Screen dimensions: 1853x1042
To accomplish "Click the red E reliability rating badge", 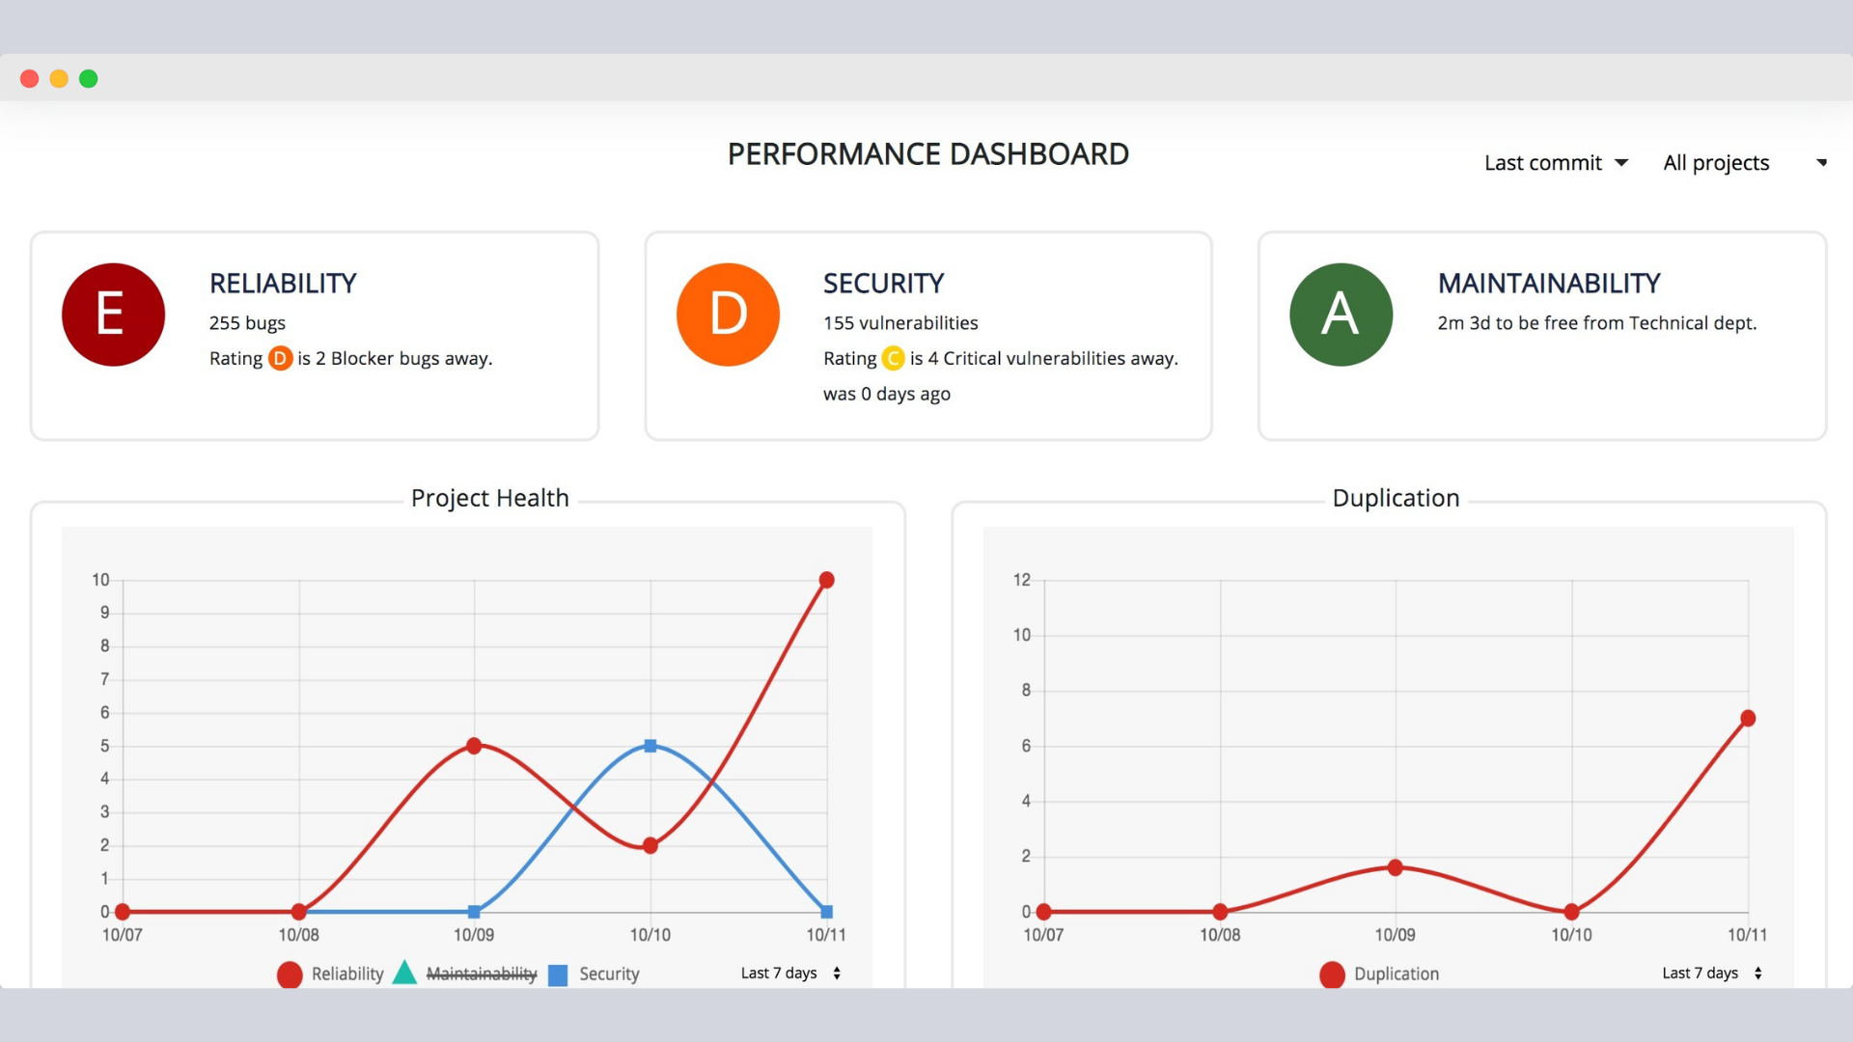I will tap(113, 315).
